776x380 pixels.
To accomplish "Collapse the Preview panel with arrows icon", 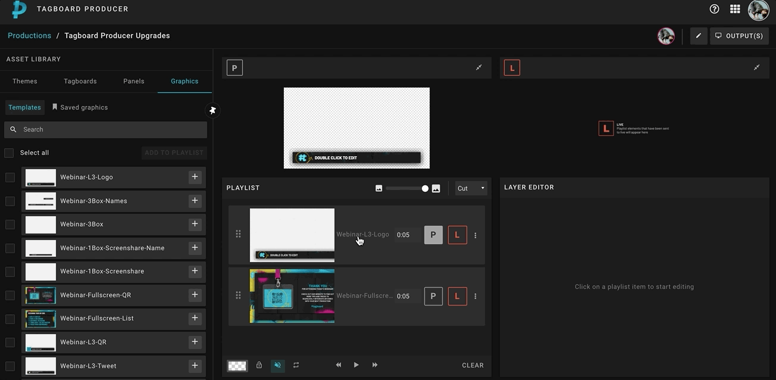I will click(x=478, y=67).
